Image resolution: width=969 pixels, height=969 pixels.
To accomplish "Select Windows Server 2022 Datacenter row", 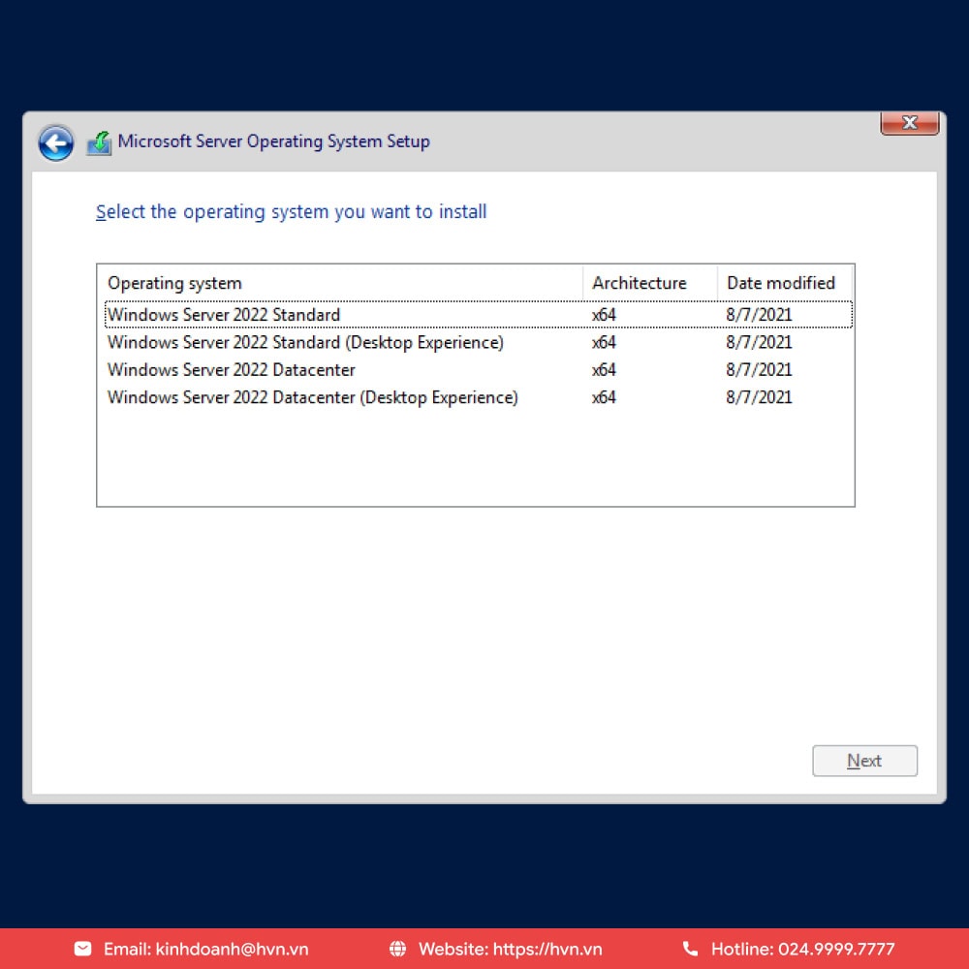I will [479, 369].
